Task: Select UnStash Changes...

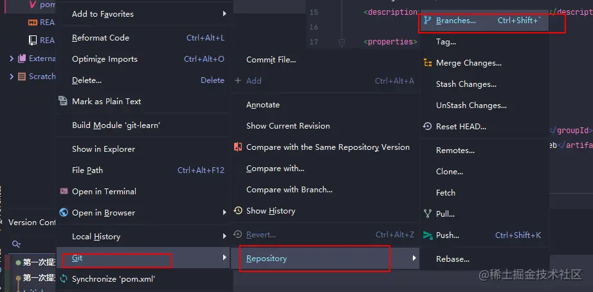Action: pos(484,105)
